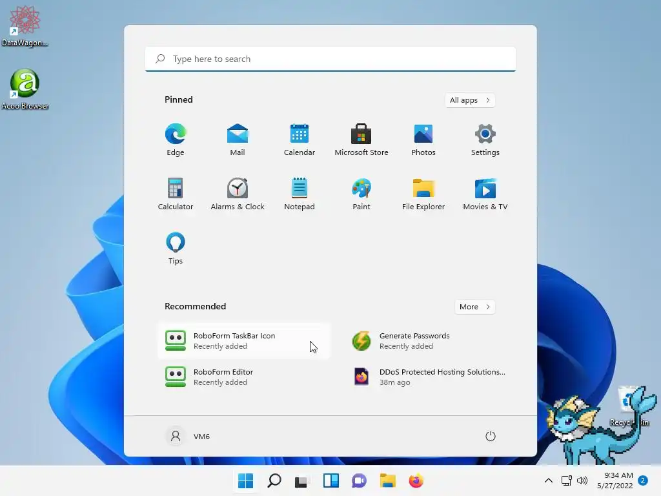Open RoboForm TaskBar Icon recommendation

coord(244,341)
